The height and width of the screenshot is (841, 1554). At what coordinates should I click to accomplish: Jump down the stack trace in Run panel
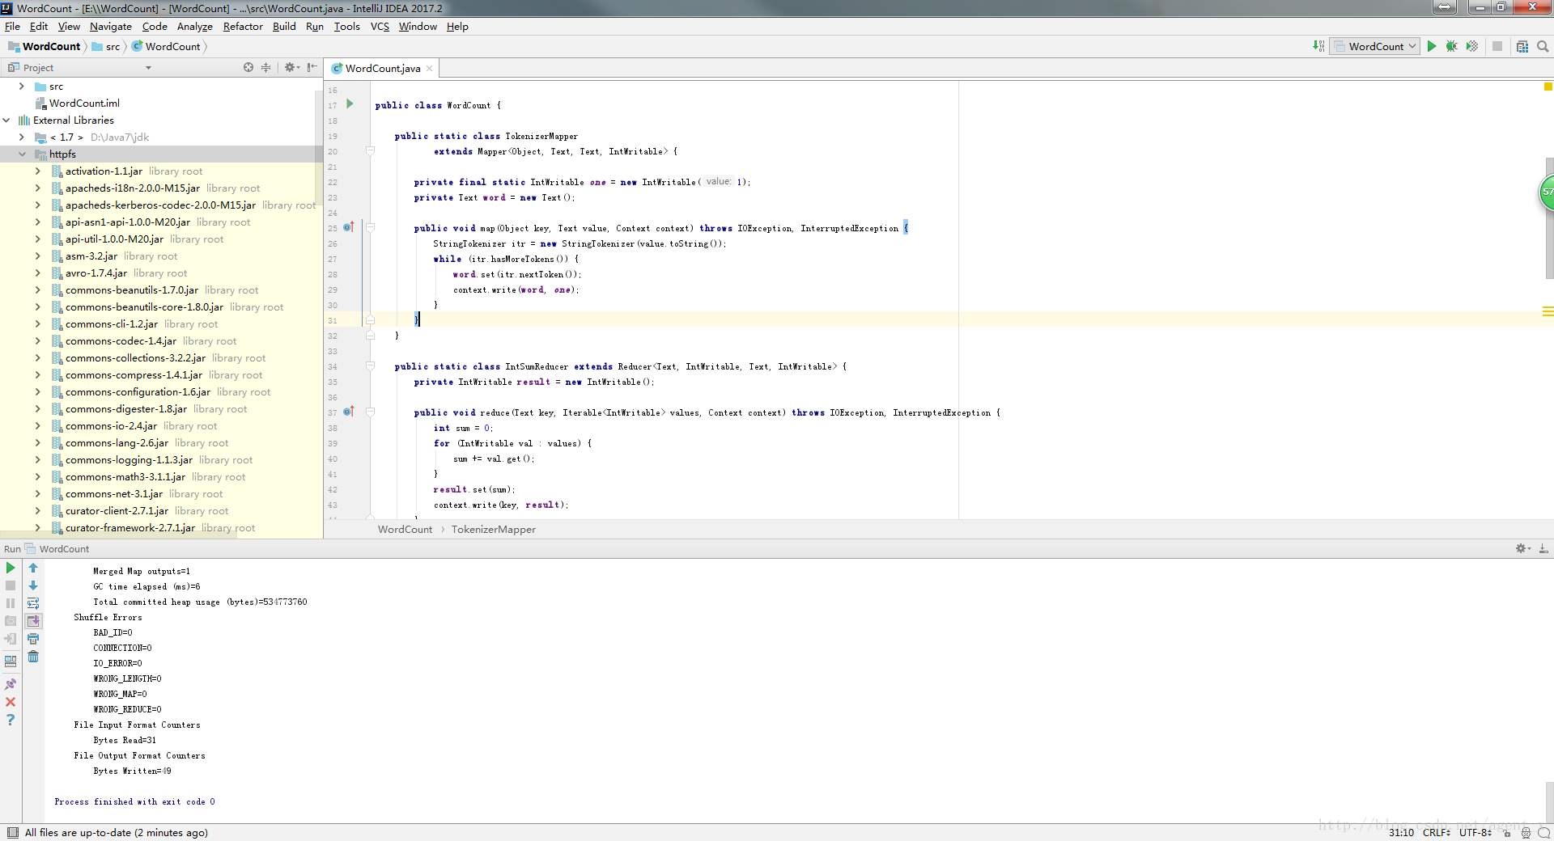(33, 585)
